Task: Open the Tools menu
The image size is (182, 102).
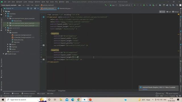Action: (52, 2)
